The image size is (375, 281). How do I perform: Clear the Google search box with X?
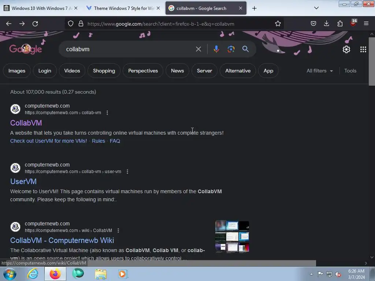click(198, 49)
